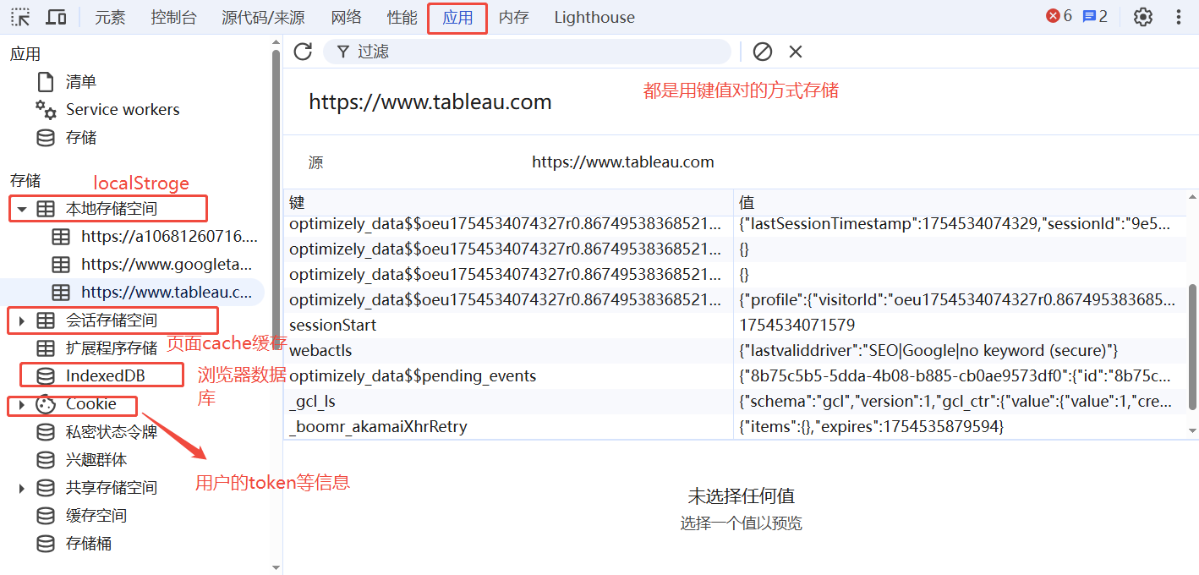
Task: Click table icon of the googleta... origin
Action: tap(61, 265)
